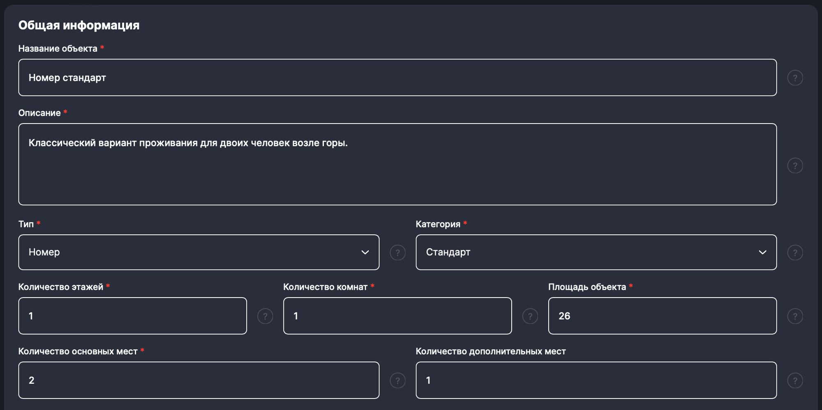Click the Площадь объекта field containing 26
822x410 pixels.
pyautogui.click(x=662, y=316)
